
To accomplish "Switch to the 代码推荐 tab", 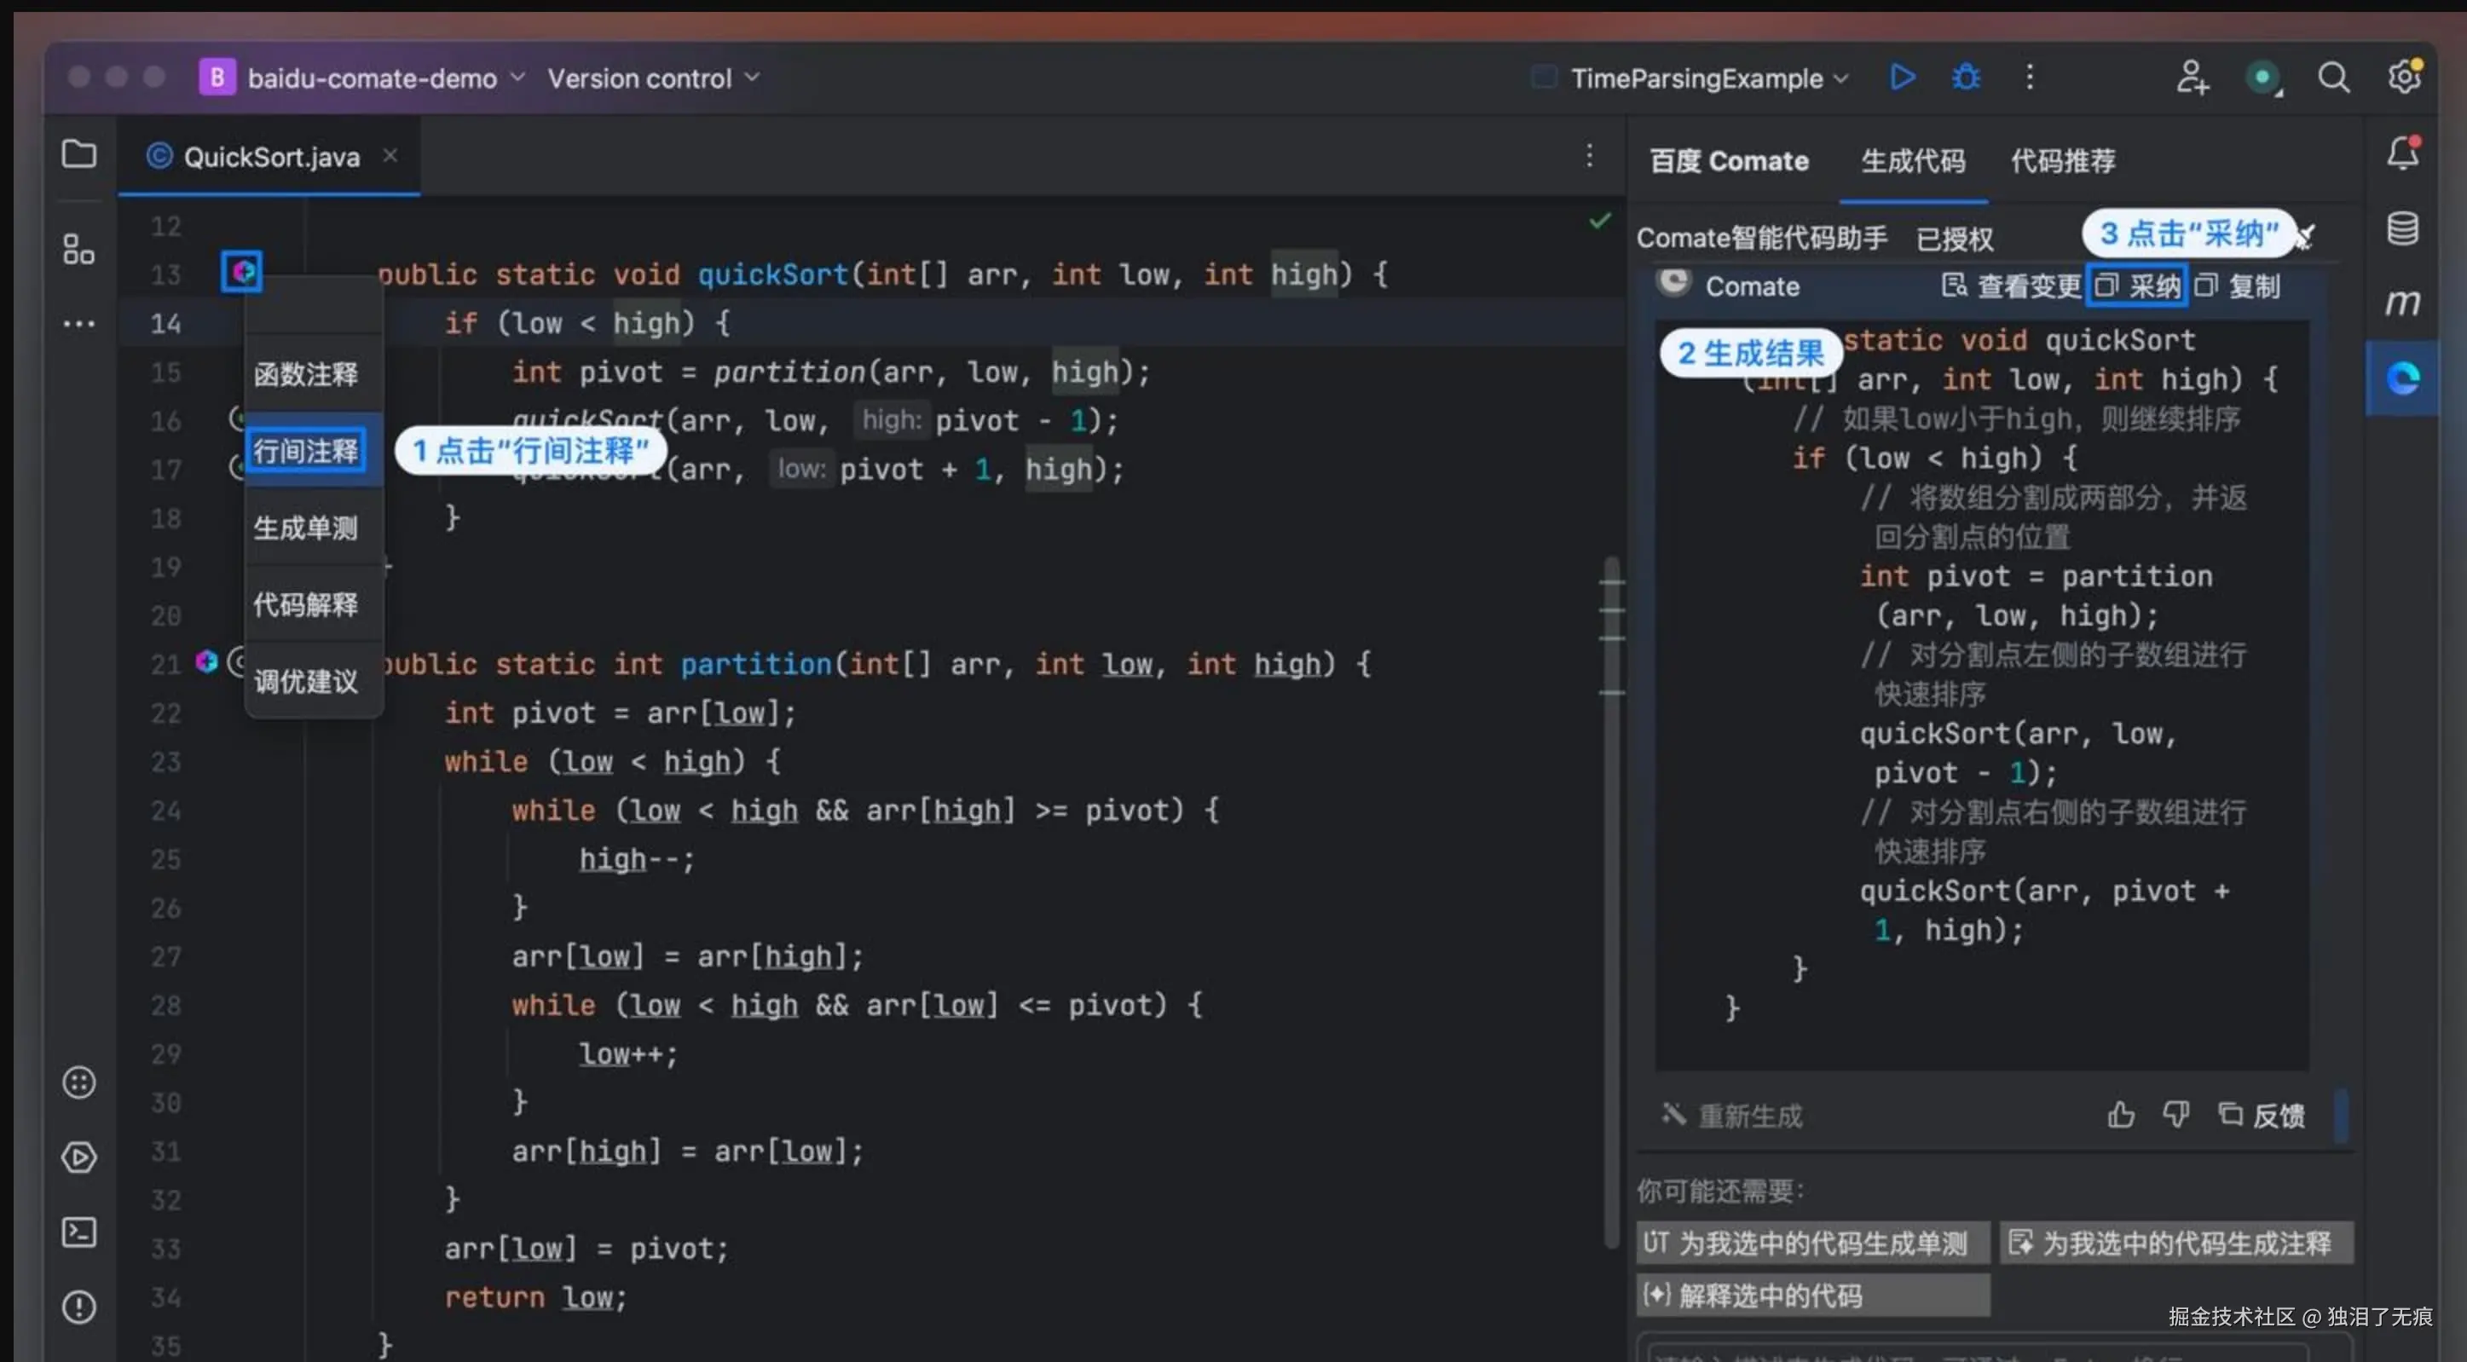I will point(2063,161).
